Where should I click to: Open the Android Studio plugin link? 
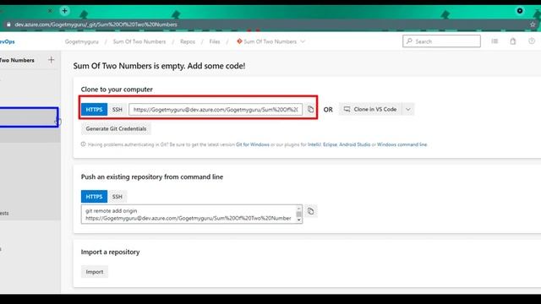click(x=355, y=144)
